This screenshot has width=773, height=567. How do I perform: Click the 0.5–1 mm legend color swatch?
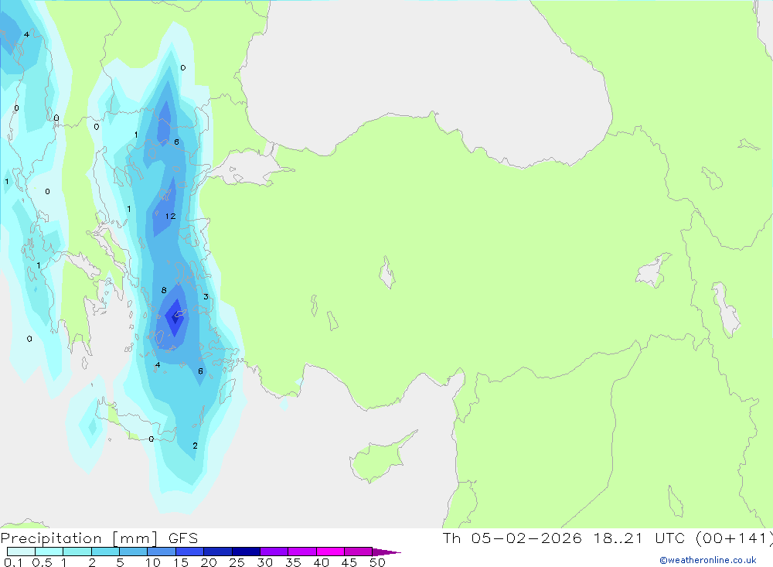(x=49, y=552)
